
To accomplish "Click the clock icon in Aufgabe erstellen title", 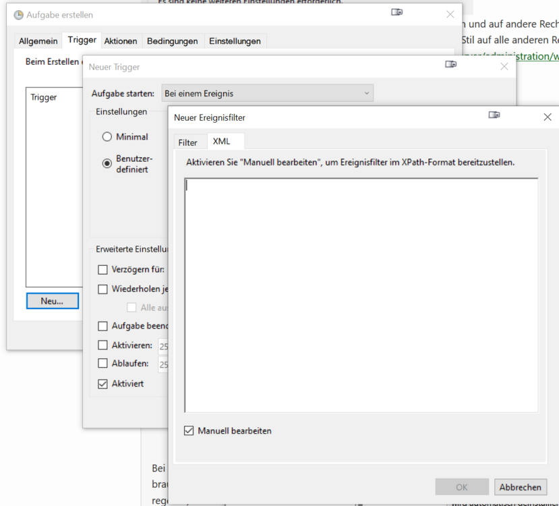I will [18, 15].
